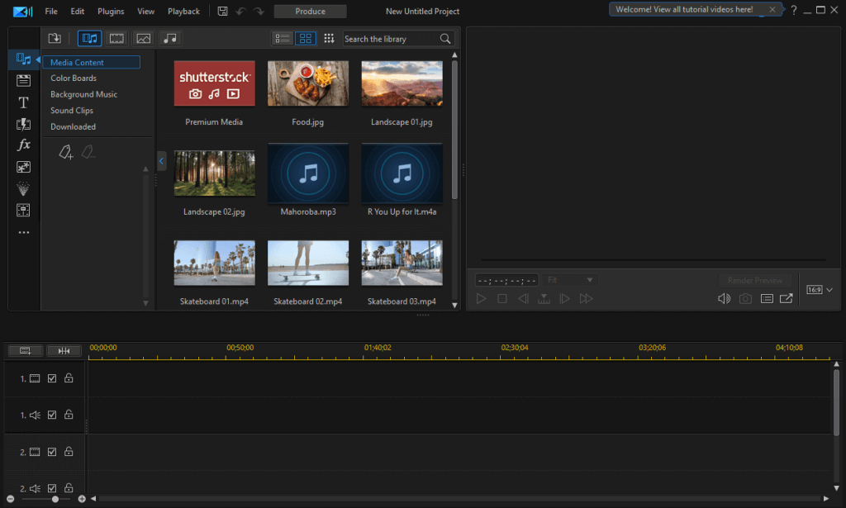Click the Produce button
Screen dimensions: 846x508
(311, 12)
